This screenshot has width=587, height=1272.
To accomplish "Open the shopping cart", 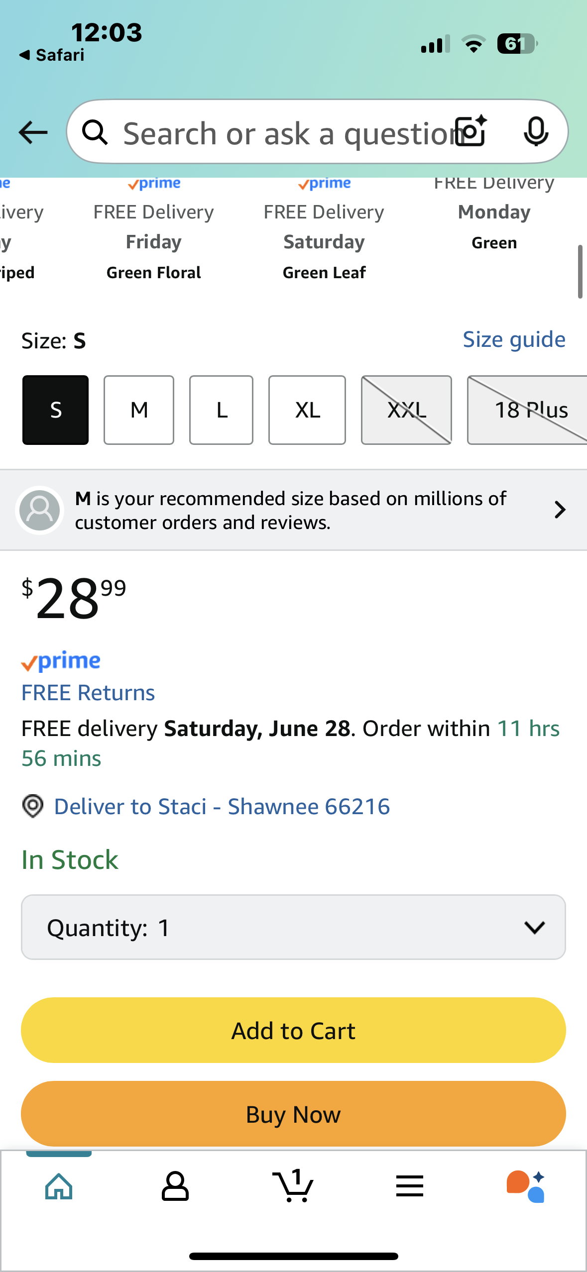I will (x=293, y=1186).
